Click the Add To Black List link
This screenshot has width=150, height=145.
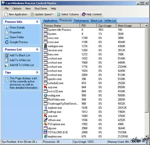click(x=20, y=55)
